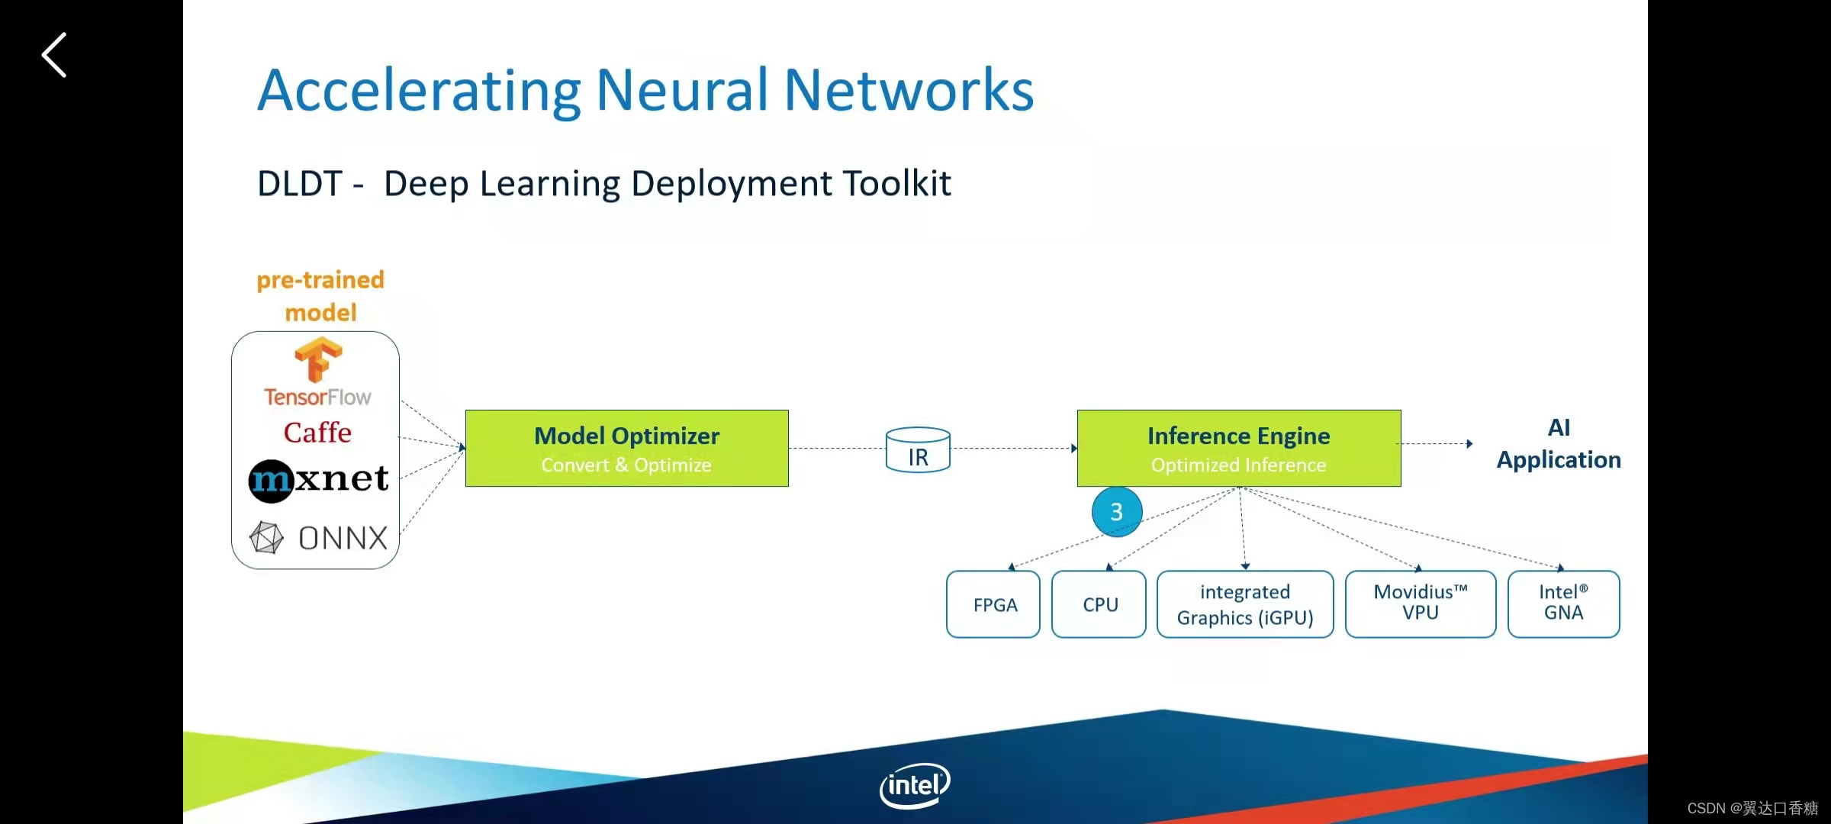The image size is (1831, 824).
Task: Click the Caffe label
Action: click(x=317, y=433)
